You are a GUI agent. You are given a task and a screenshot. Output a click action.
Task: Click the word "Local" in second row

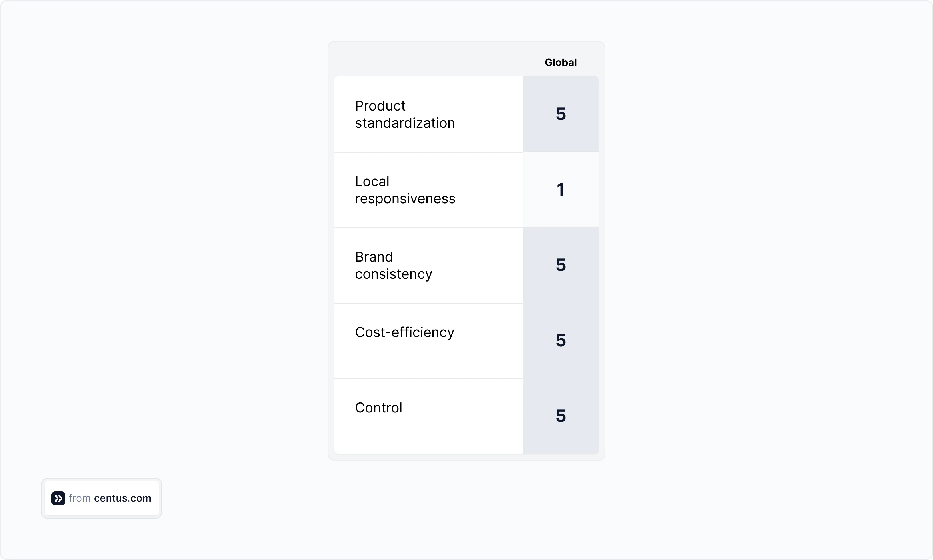pyautogui.click(x=372, y=182)
